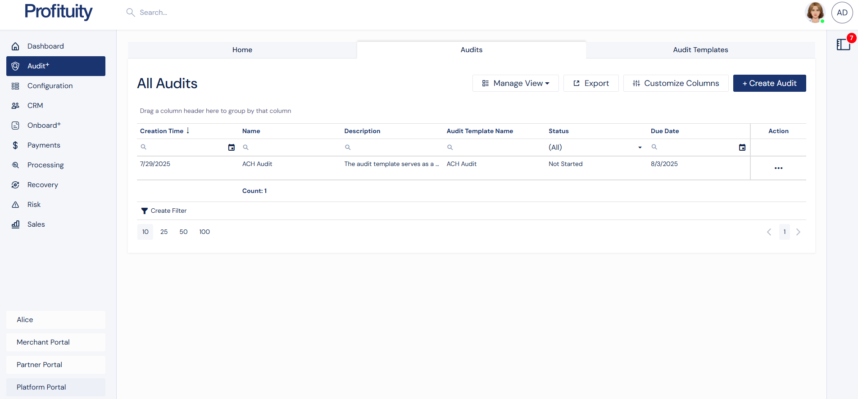Click the Create Audit button
This screenshot has height=399, width=858.
point(769,83)
